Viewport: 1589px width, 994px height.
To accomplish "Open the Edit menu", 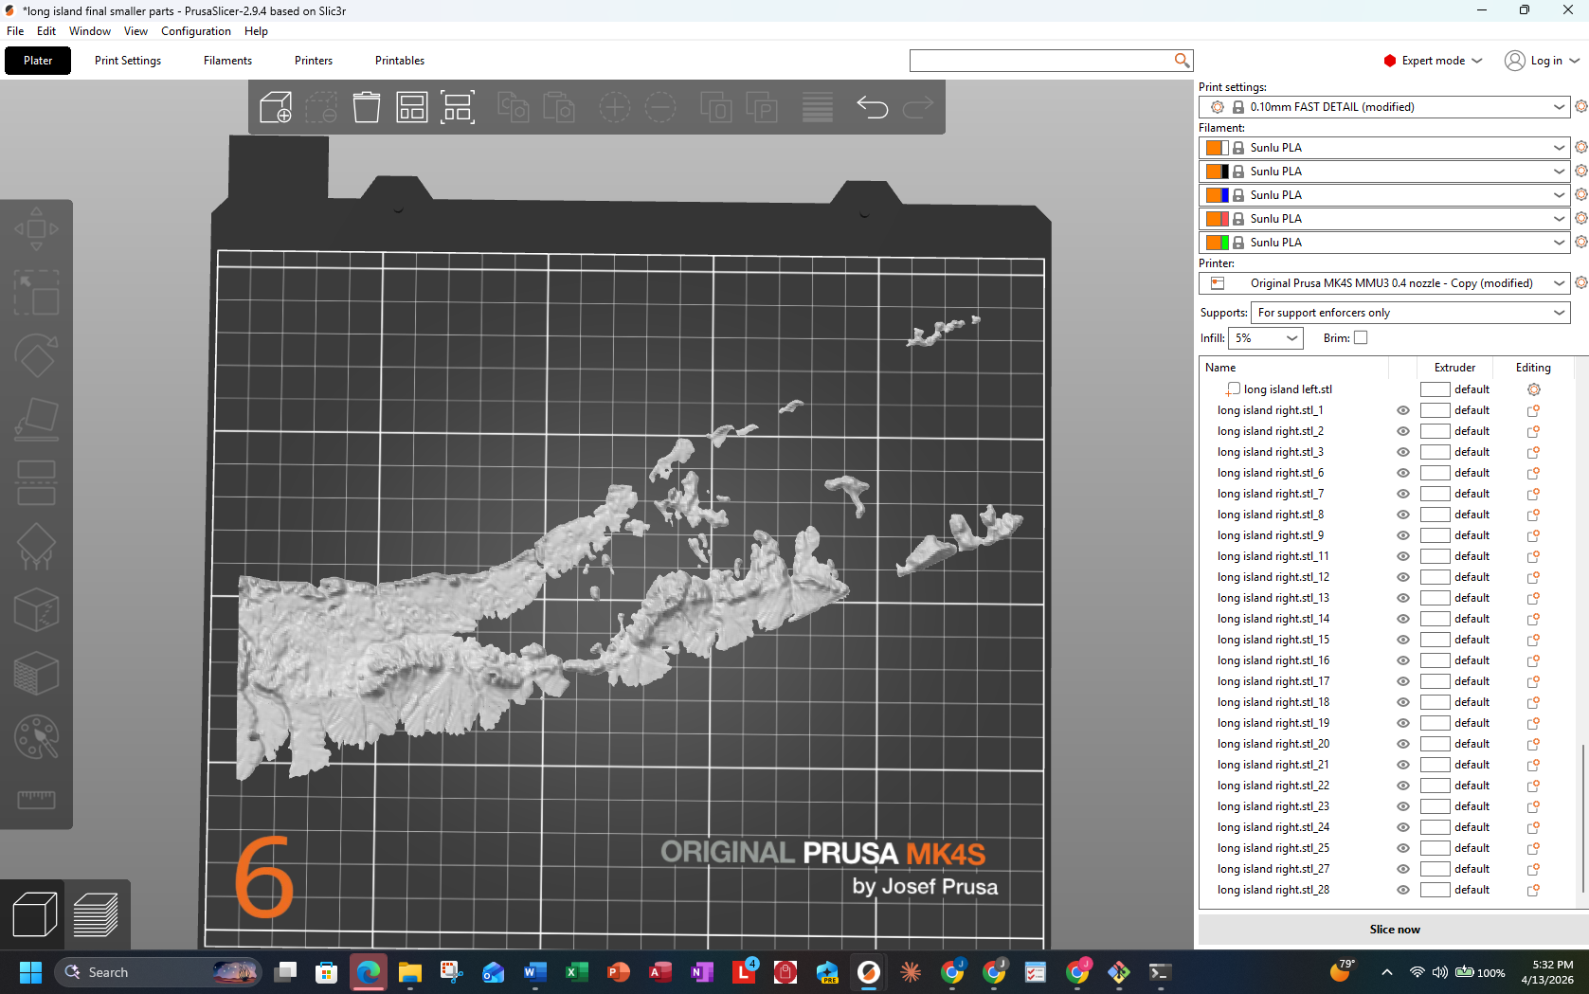I will coord(46,31).
